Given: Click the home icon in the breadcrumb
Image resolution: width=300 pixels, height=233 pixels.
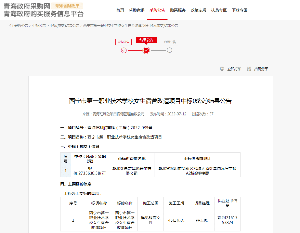Looking at the screenshot, I should click(x=11, y=25).
